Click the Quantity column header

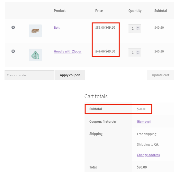135,11
